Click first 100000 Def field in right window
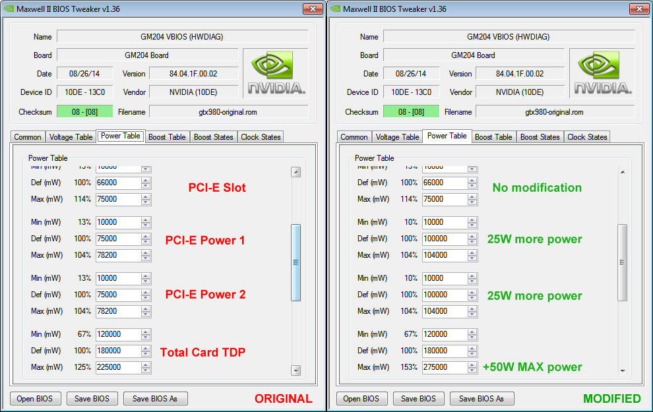This screenshot has width=653, height=412. pyautogui.click(x=445, y=239)
